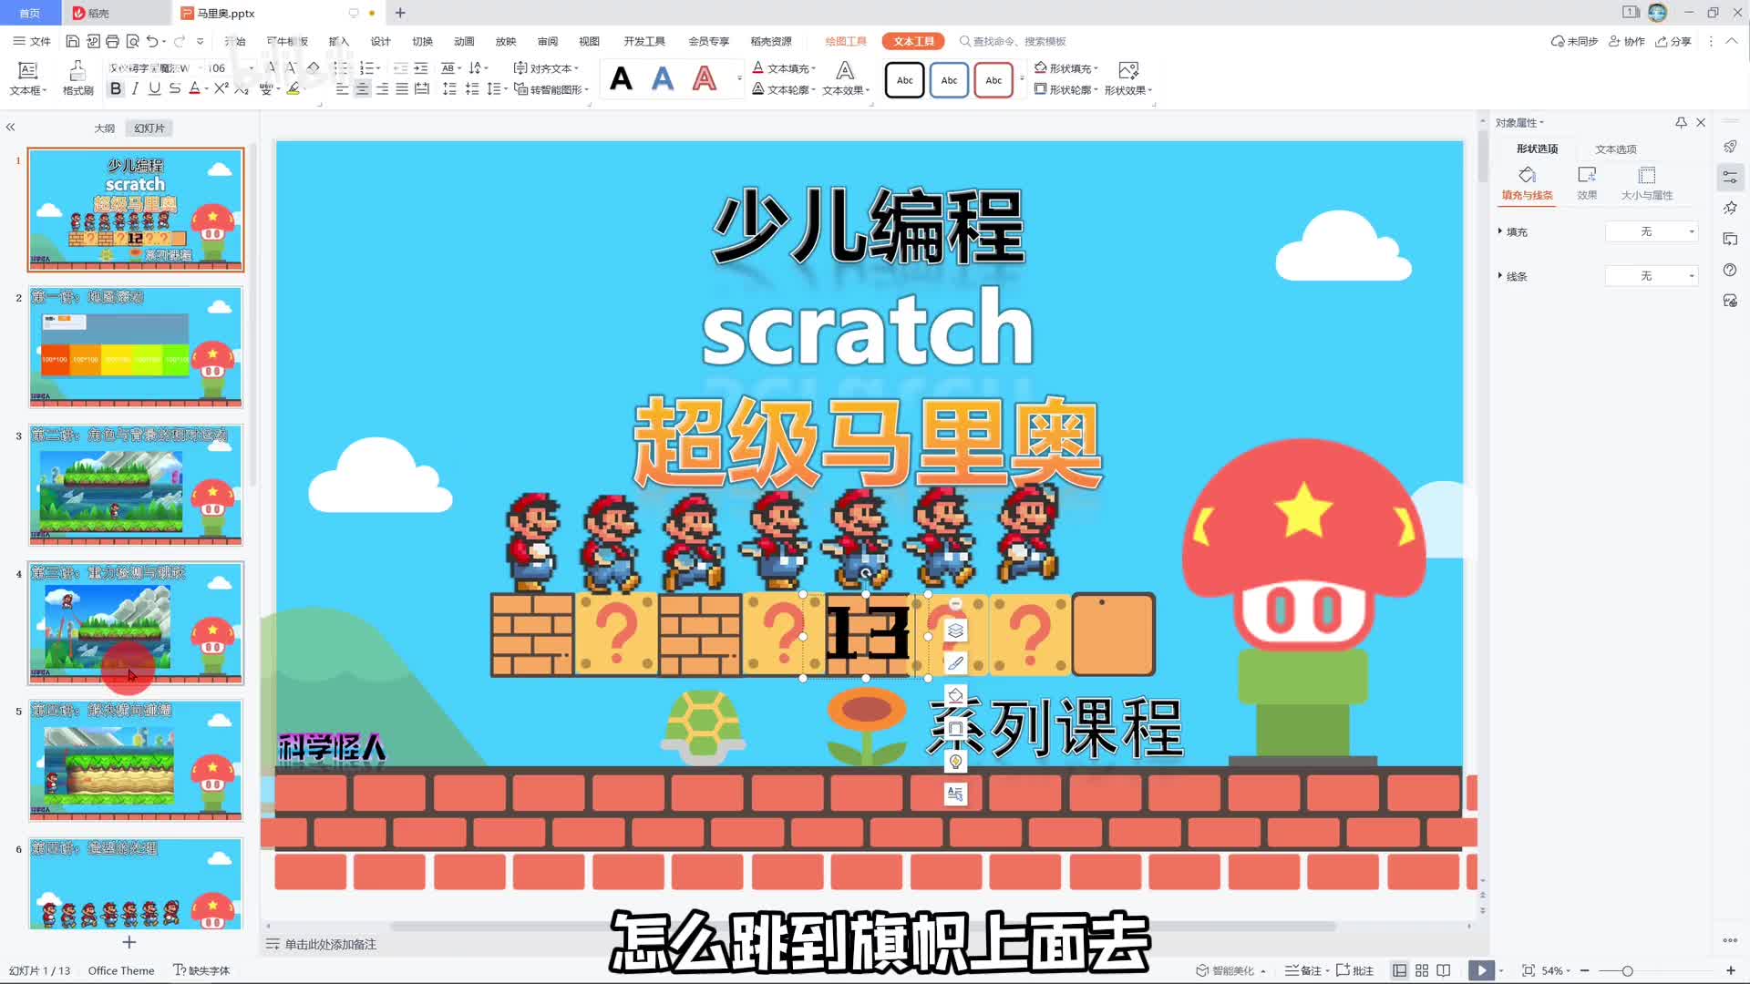Click the 分享 share button

(1673, 41)
